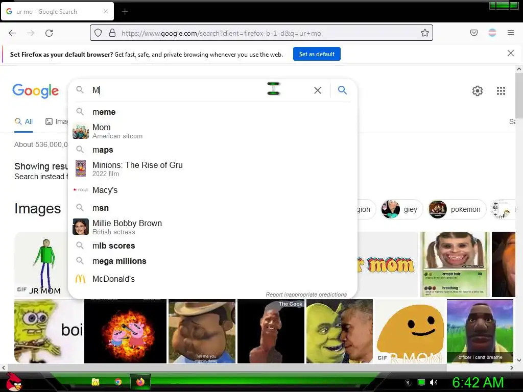Pick 'Minions: The Rise of Gru' suggestion
The width and height of the screenshot is (523, 392).
click(212, 169)
